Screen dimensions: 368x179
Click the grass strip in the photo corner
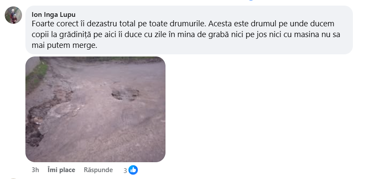coord(36,75)
